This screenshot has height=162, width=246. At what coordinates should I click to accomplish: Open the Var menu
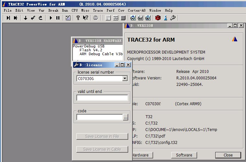41,10
